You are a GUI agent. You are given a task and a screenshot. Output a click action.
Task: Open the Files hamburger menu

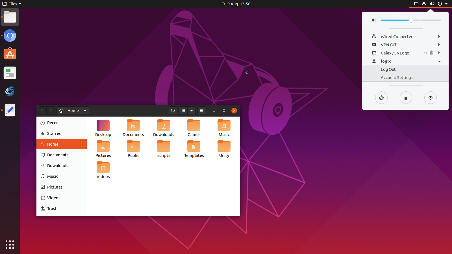[201, 111]
